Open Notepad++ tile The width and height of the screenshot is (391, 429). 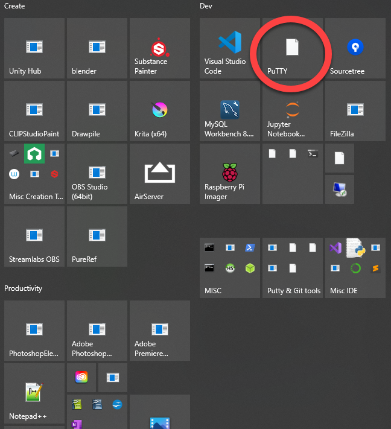click(34, 393)
